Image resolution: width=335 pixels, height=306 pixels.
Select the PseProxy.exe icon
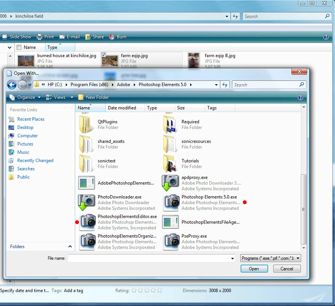click(171, 242)
